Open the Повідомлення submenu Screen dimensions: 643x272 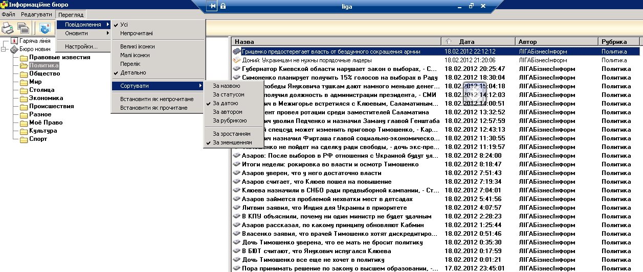(84, 24)
